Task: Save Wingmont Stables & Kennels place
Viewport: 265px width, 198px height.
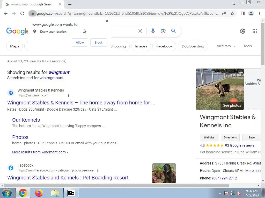Action: tap(251, 138)
